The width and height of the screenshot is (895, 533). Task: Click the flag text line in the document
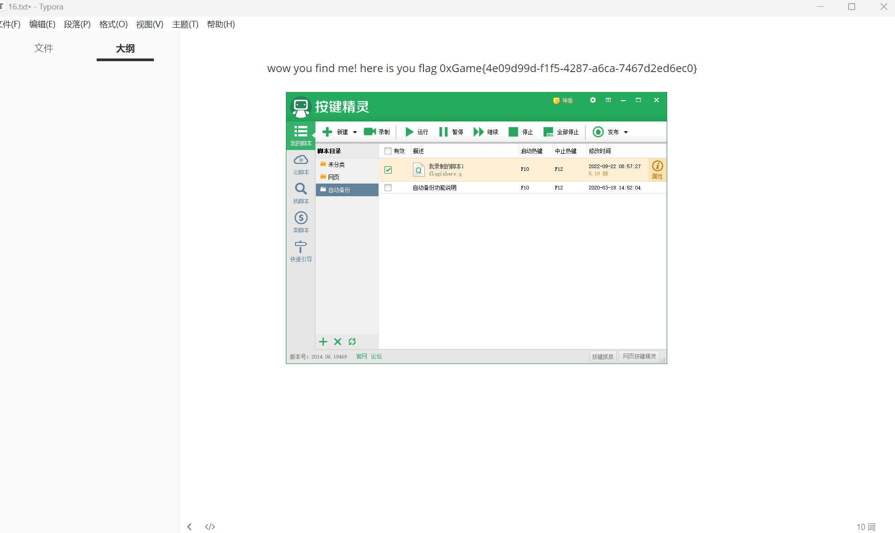482,68
